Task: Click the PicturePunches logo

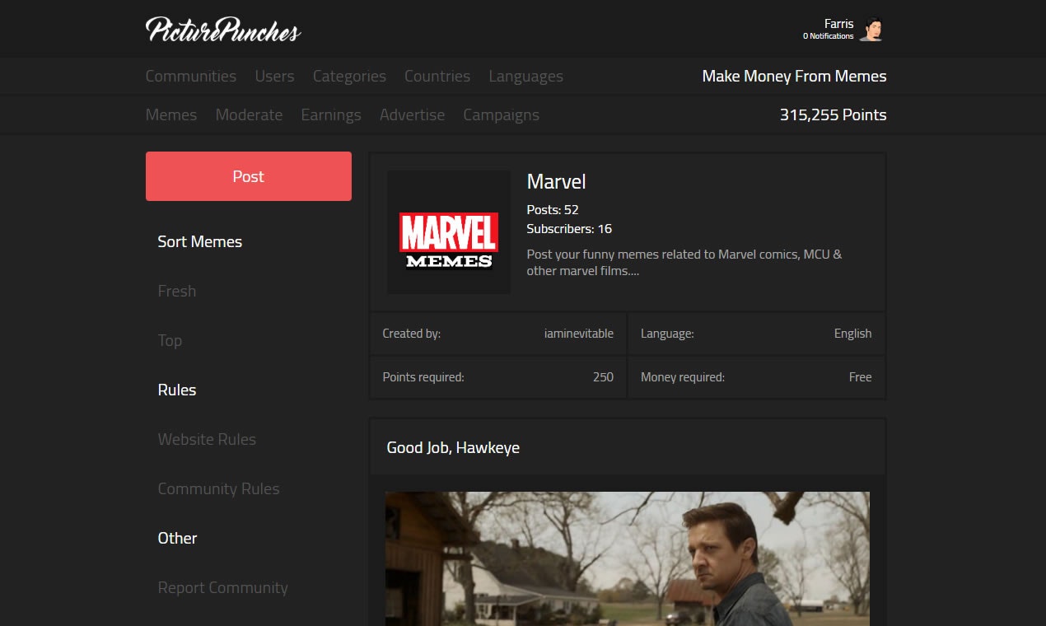Action: coord(223,30)
